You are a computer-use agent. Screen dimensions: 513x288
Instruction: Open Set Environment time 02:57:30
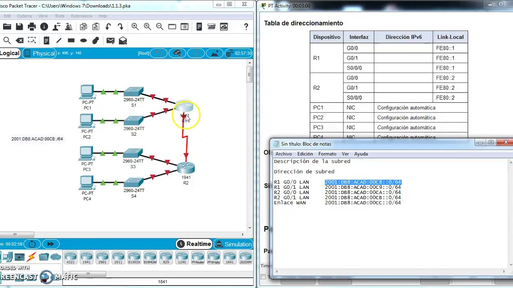pyautogui.click(x=239, y=53)
